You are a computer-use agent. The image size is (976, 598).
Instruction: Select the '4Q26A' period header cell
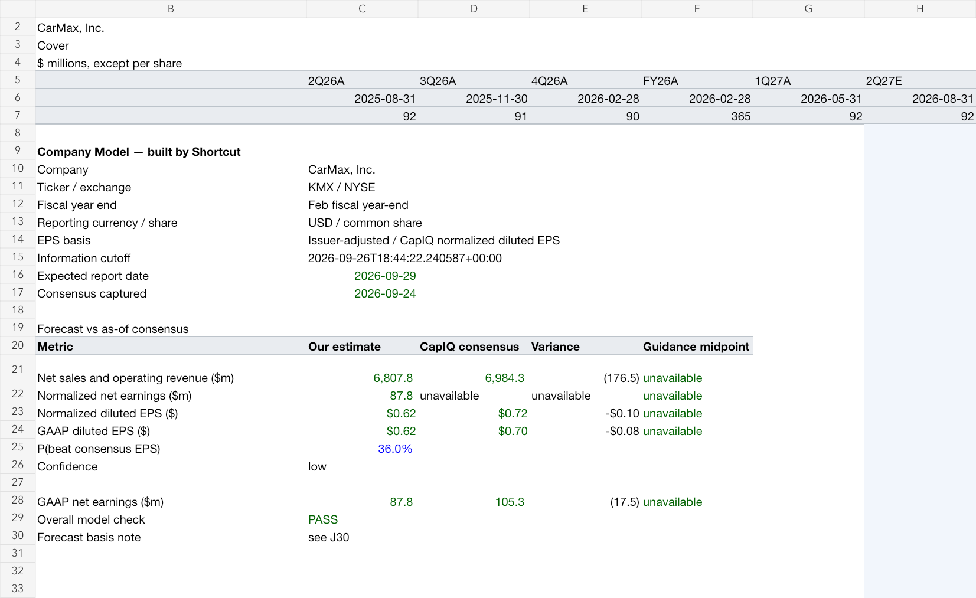tap(585, 81)
